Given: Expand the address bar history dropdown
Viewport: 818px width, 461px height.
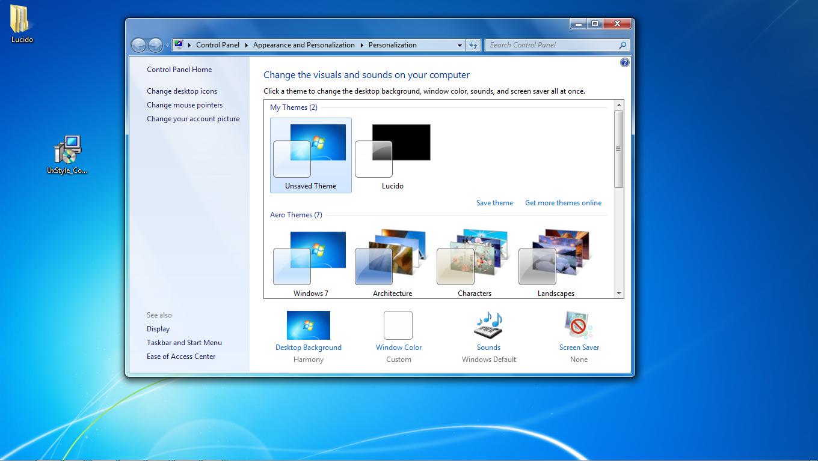Looking at the screenshot, I should [x=460, y=45].
